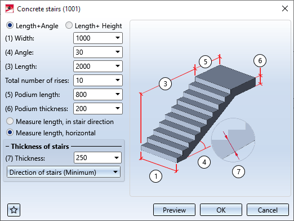Click the favorites star icon
The width and height of the screenshot is (294, 221).
[x=14, y=210]
